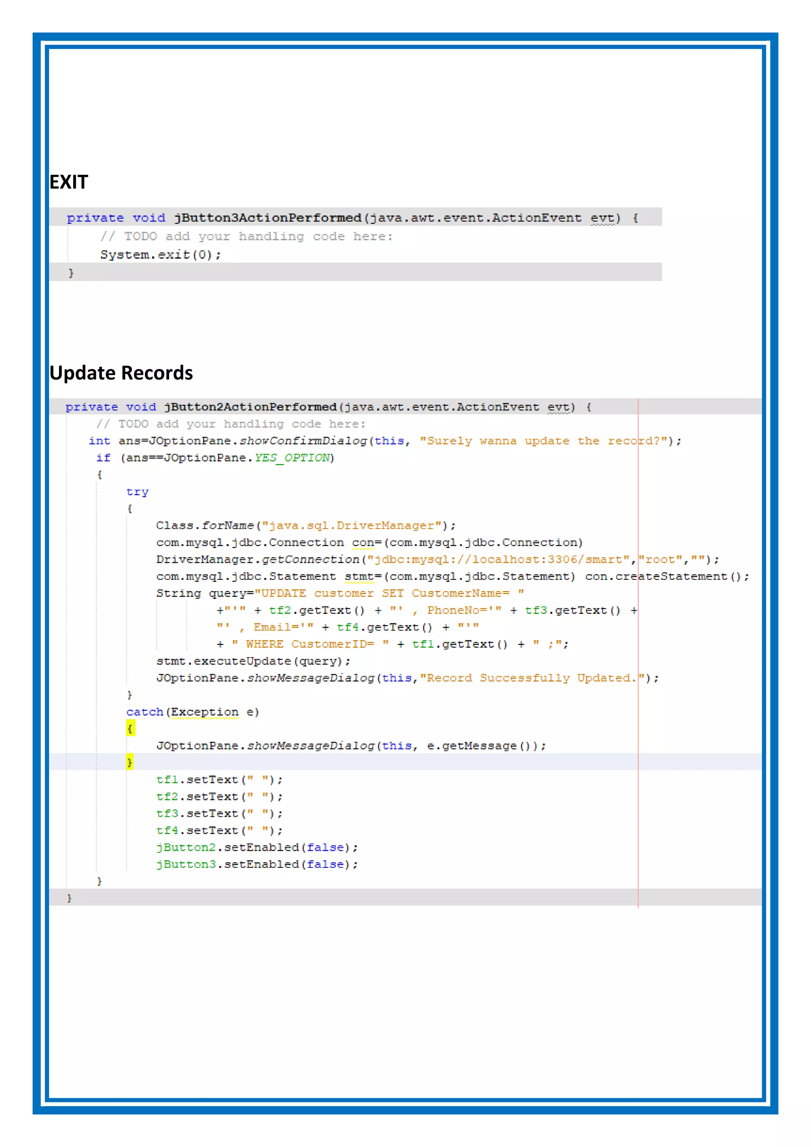The height and width of the screenshot is (1147, 811).
Task: Click the EXIT section heading
Action: 69,182
